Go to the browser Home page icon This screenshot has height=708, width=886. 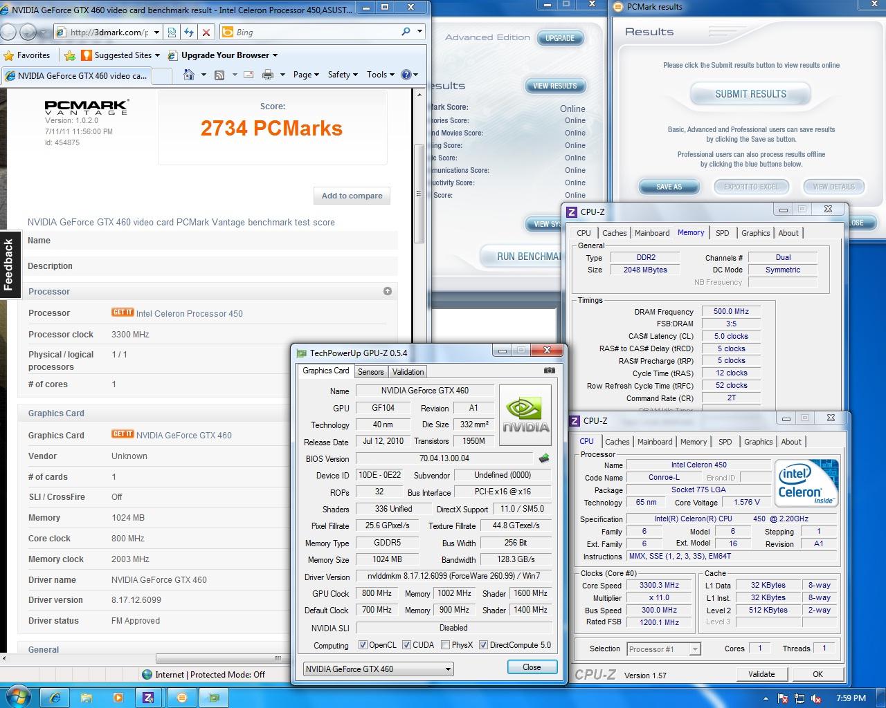coord(189,75)
